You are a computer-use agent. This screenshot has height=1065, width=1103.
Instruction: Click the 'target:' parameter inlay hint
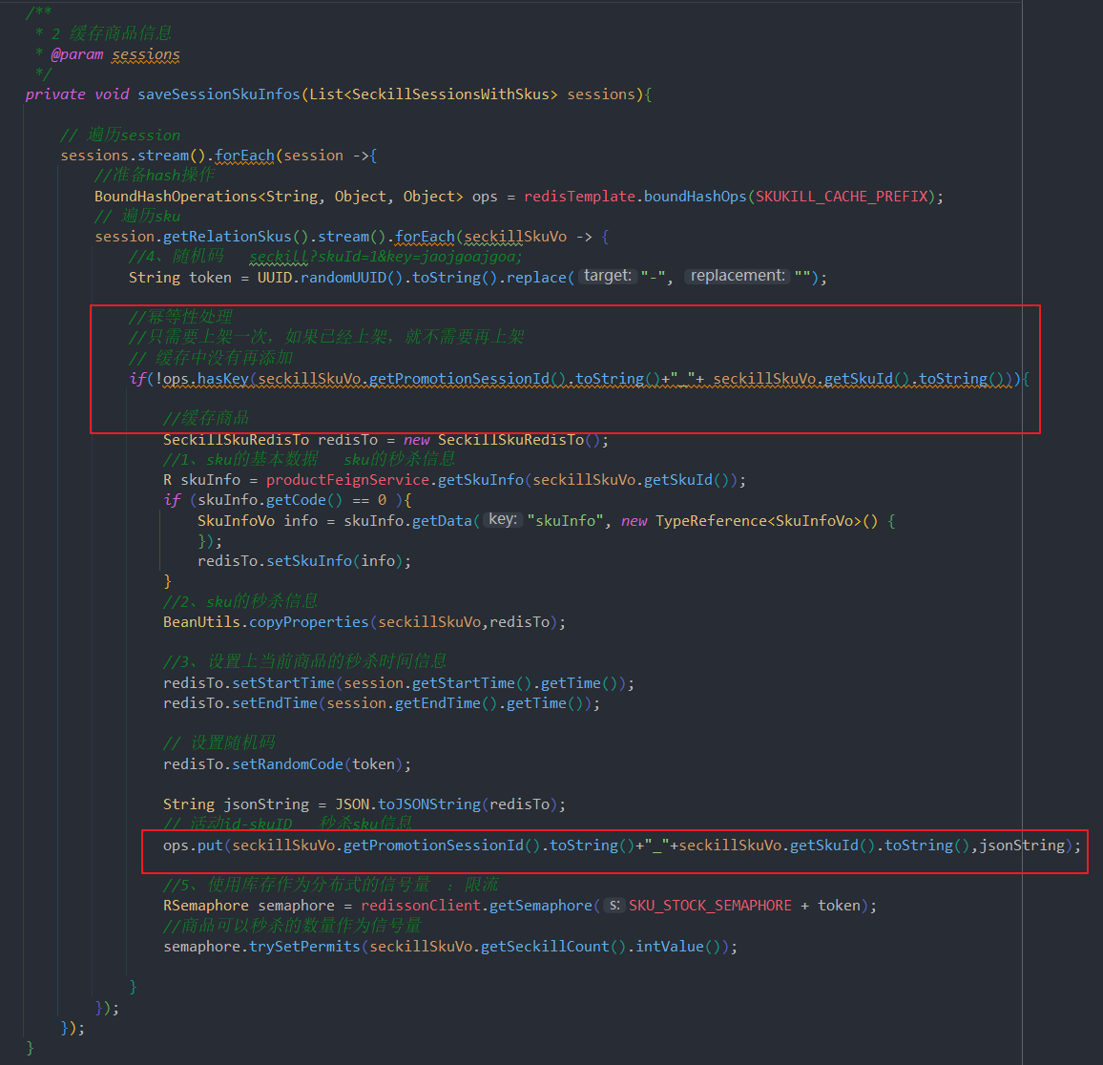point(608,276)
